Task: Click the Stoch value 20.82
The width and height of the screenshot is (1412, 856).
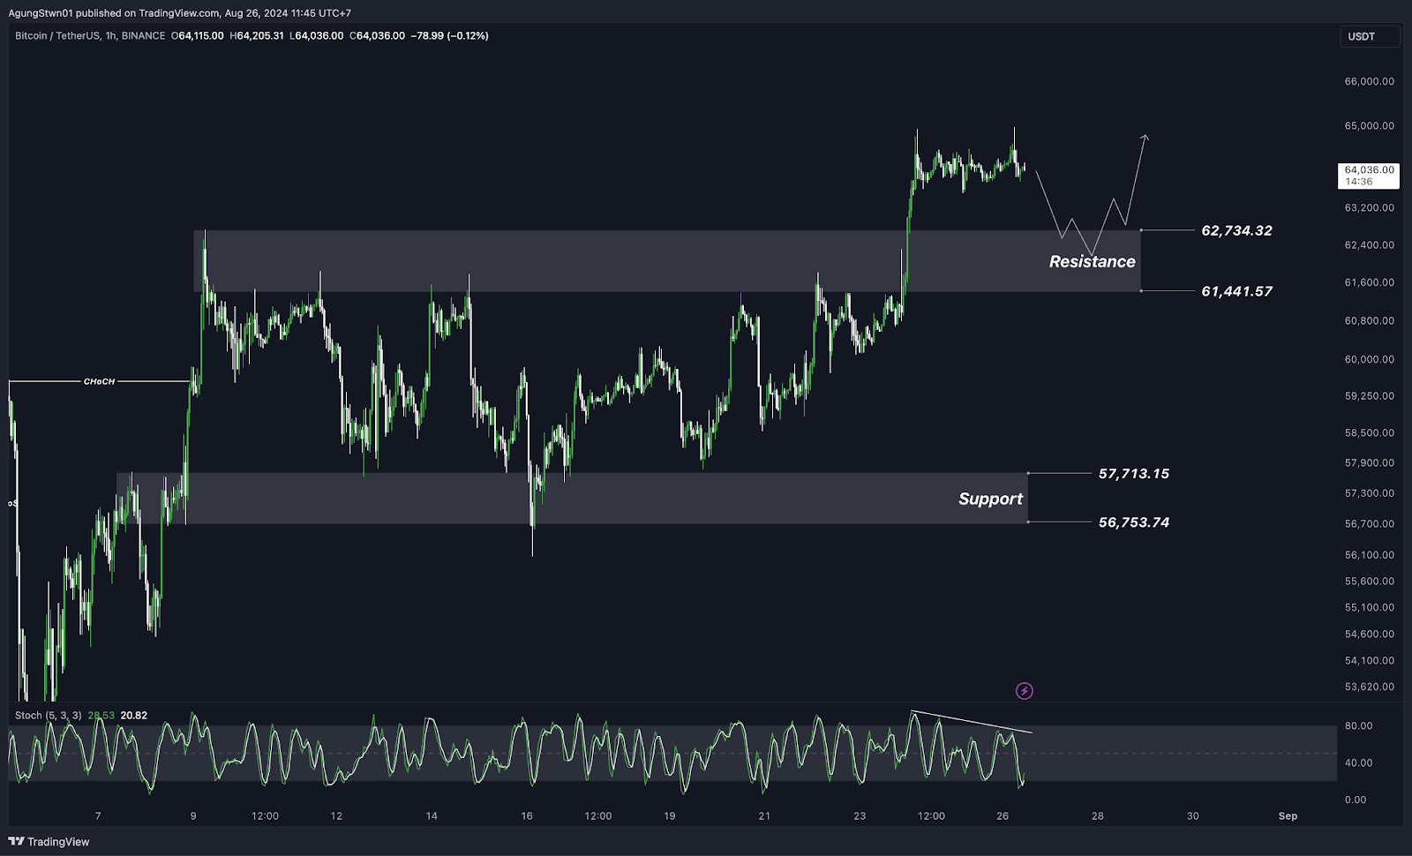Action: (134, 716)
